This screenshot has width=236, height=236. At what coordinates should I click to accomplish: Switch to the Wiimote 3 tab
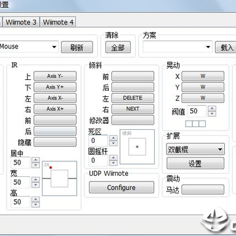pyautogui.click(x=21, y=22)
